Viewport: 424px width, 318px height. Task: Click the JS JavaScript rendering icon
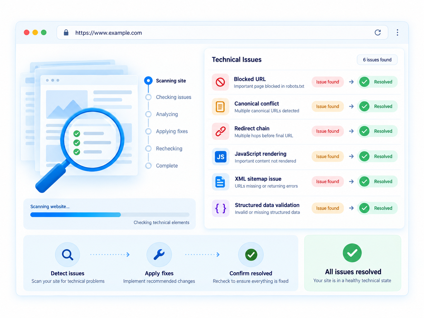(220, 157)
